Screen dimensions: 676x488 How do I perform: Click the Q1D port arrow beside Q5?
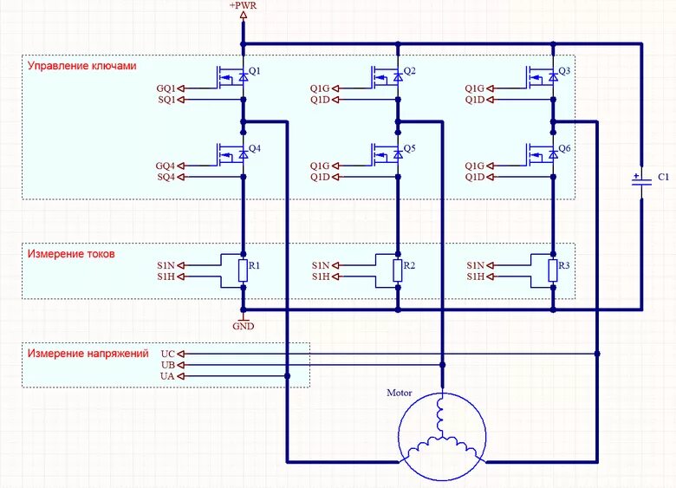coord(335,177)
